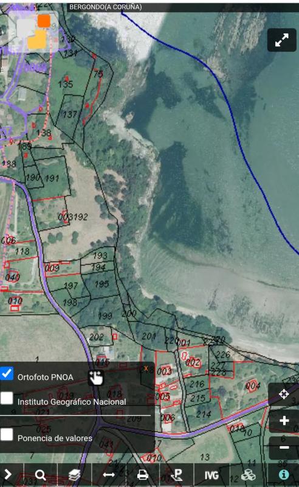Open the orange minimap overview thumbnail

pos(33,32)
